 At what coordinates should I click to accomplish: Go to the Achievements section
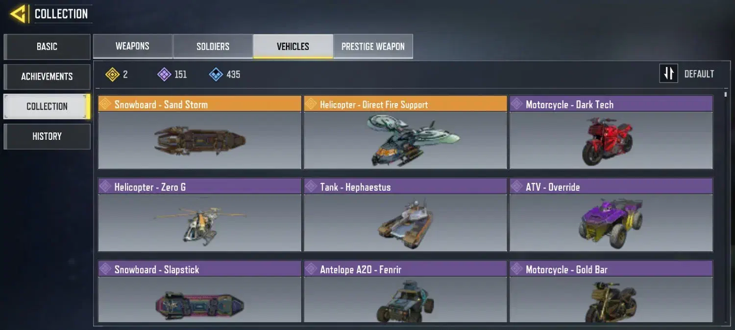pos(47,76)
